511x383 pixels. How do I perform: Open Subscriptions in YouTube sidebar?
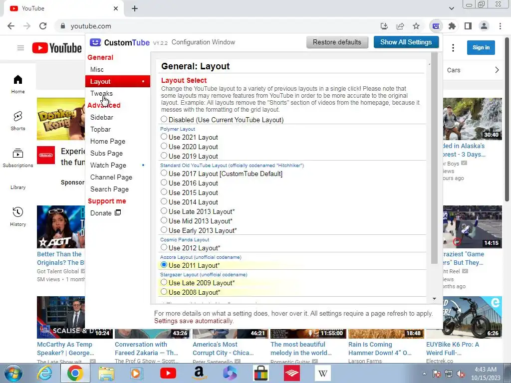click(x=18, y=158)
